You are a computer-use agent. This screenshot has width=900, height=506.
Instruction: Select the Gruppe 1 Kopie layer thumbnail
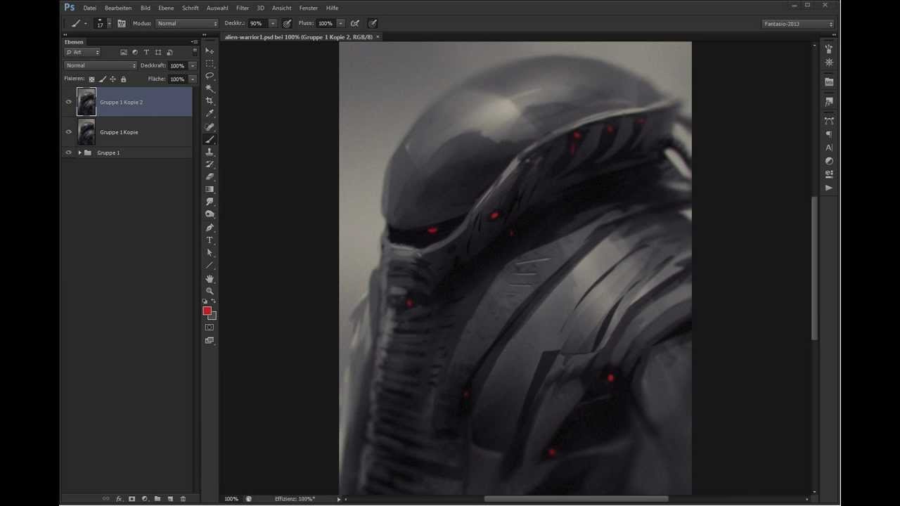[86, 132]
